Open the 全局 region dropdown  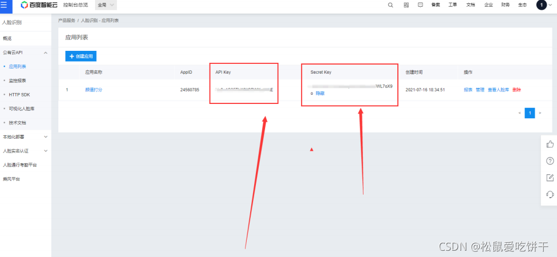pyautogui.click(x=106, y=5)
